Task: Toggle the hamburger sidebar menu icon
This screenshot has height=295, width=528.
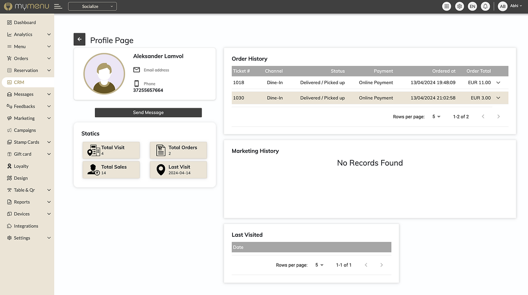Action: tap(58, 6)
